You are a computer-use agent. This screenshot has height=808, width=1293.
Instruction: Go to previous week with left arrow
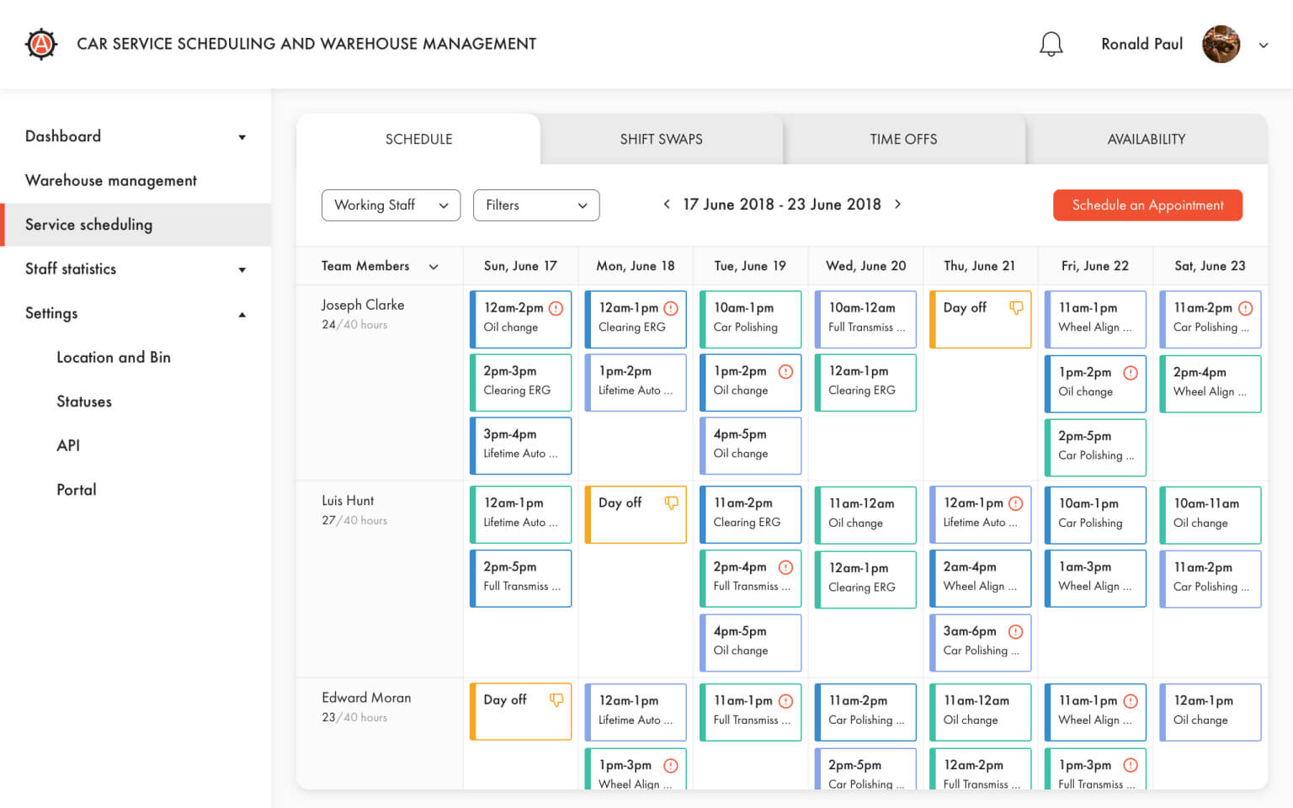[x=667, y=205]
